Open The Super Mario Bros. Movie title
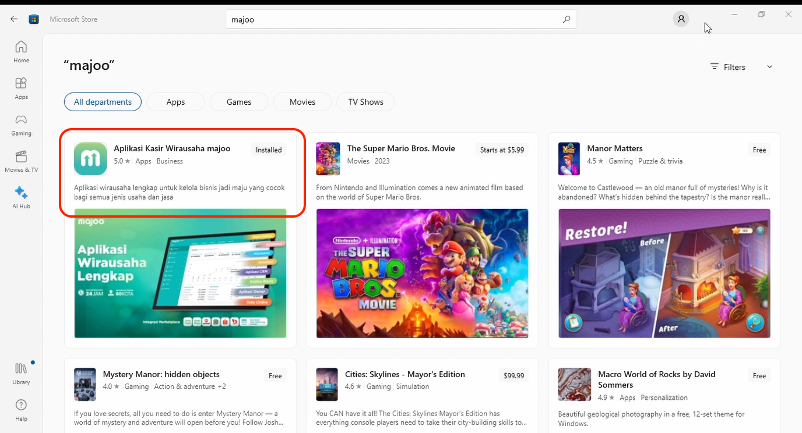 click(401, 148)
